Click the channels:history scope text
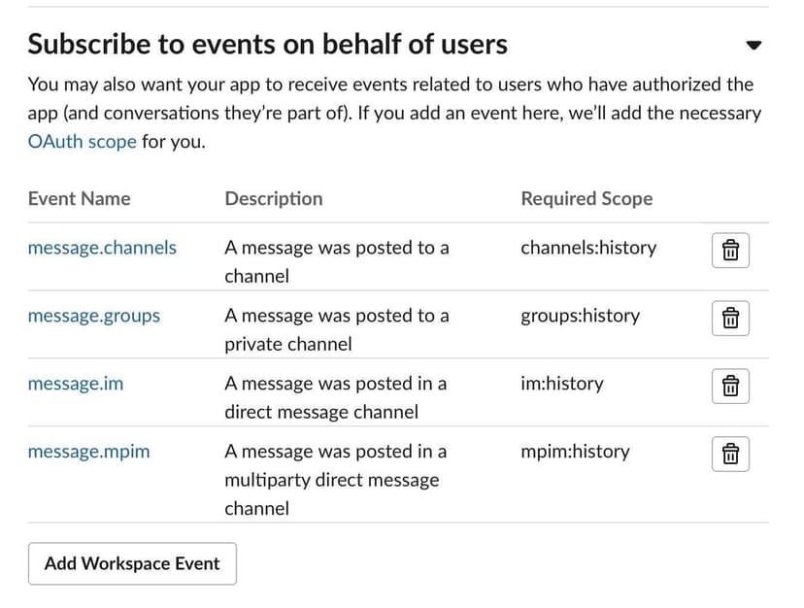 (x=588, y=248)
